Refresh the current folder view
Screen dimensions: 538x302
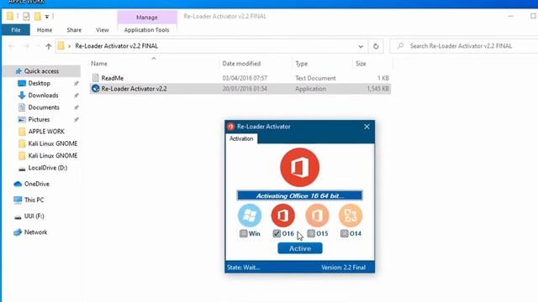(376, 46)
